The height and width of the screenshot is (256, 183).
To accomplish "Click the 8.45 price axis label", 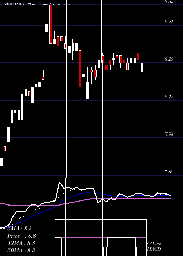I will 169,22.
